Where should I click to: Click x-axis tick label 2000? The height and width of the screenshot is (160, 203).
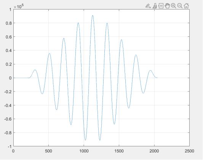coord(154,151)
